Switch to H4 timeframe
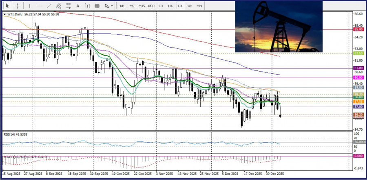The width and height of the screenshot is (367, 180). pos(170,6)
